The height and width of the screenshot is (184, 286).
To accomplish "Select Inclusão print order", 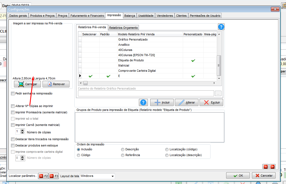I will pyautogui.click(x=78, y=150).
